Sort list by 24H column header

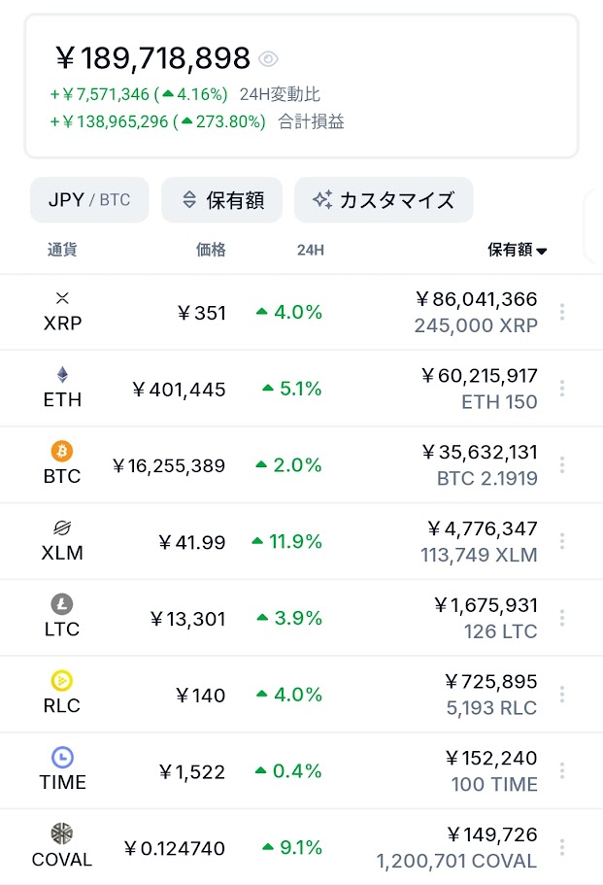[x=311, y=250]
